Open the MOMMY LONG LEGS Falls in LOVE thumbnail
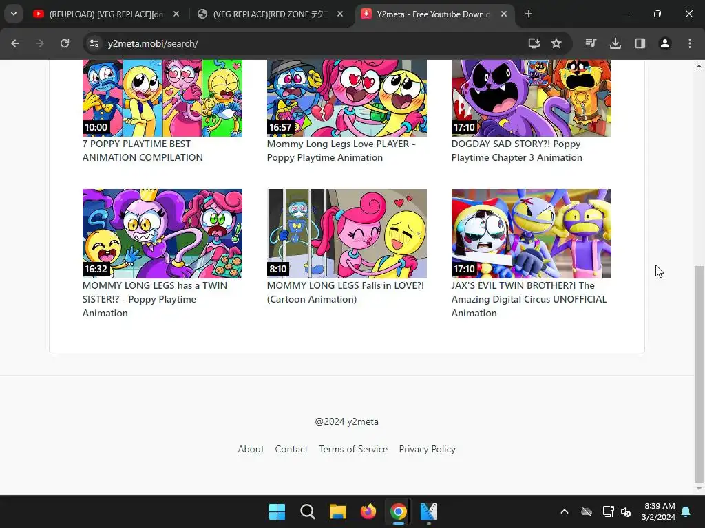The width and height of the screenshot is (705, 528). tap(347, 234)
